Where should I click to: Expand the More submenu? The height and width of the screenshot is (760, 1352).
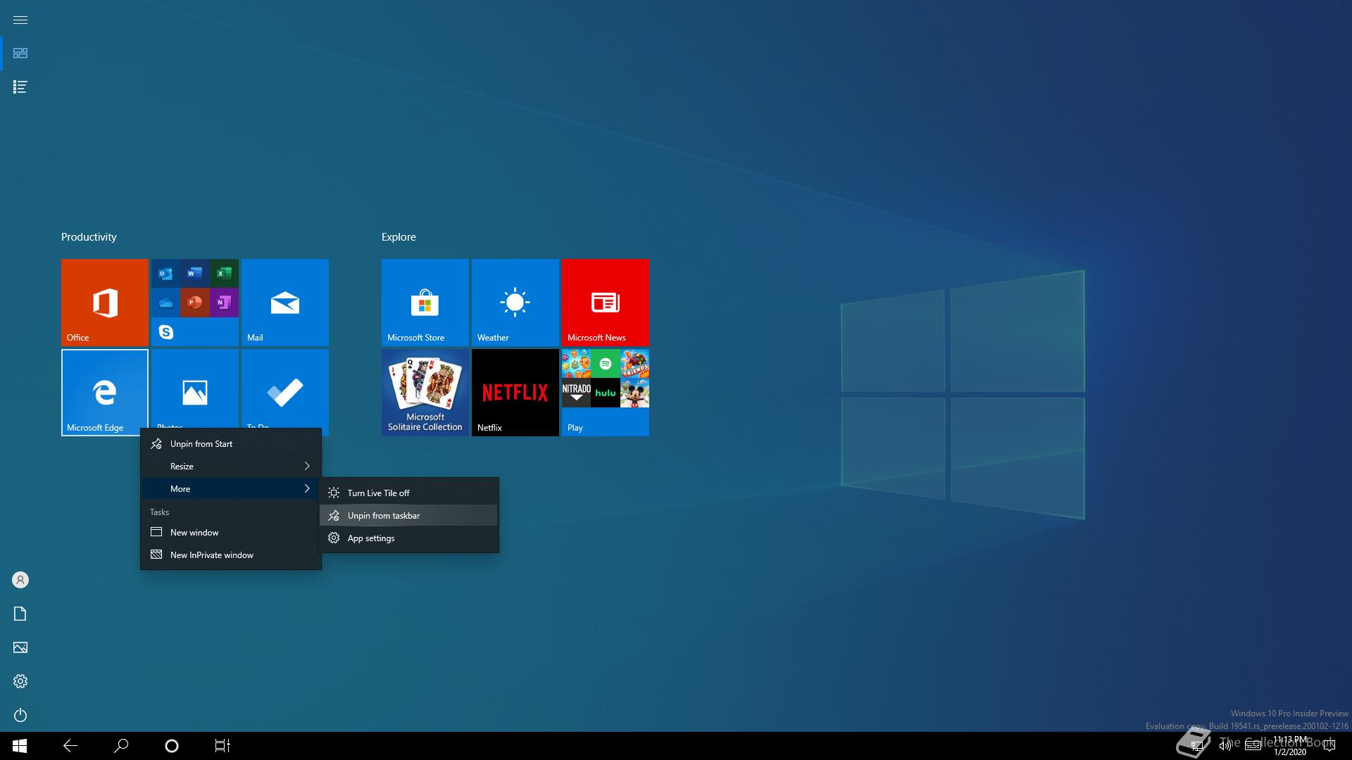pos(231,489)
